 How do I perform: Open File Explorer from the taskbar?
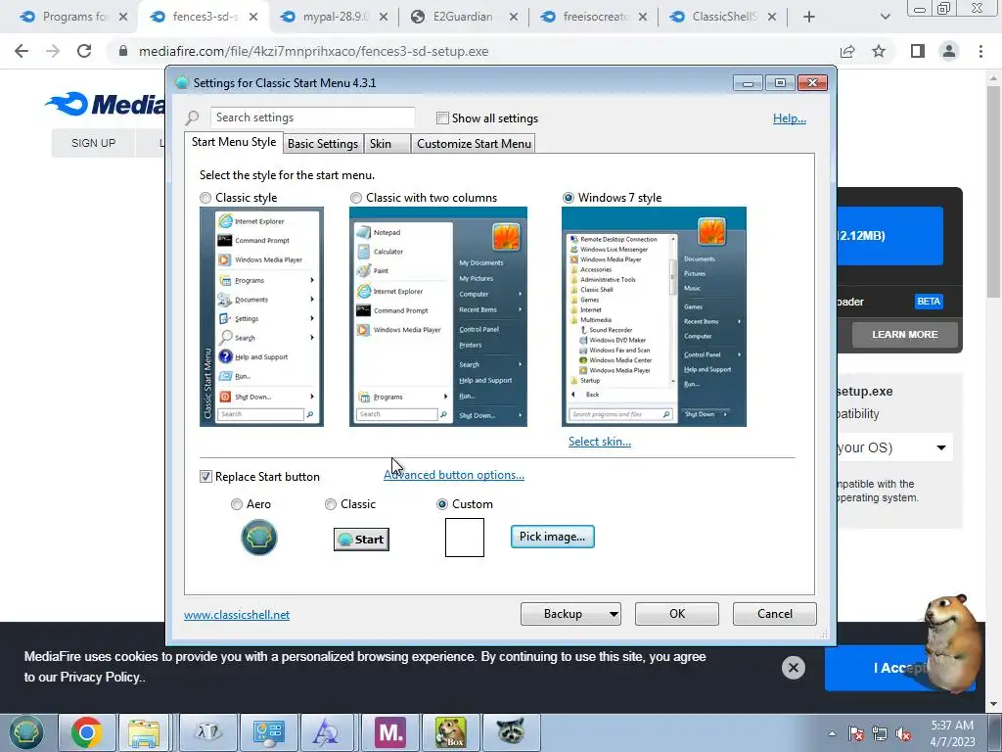point(144,732)
